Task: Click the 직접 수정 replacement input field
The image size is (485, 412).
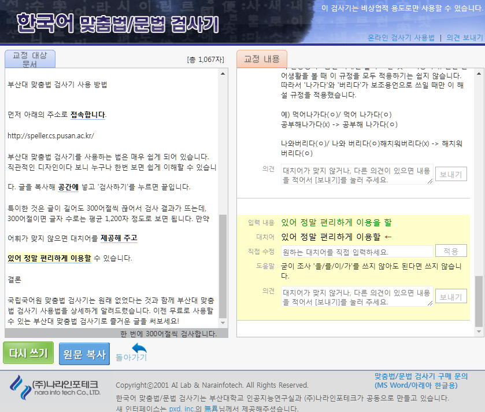Action: tap(357, 252)
